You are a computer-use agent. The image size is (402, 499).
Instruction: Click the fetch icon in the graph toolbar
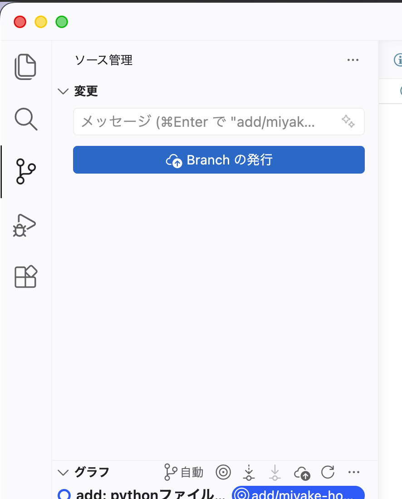click(x=249, y=472)
